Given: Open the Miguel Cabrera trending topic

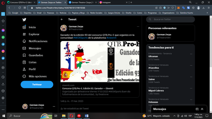Looking at the screenshot, I should [x=156, y=91].
